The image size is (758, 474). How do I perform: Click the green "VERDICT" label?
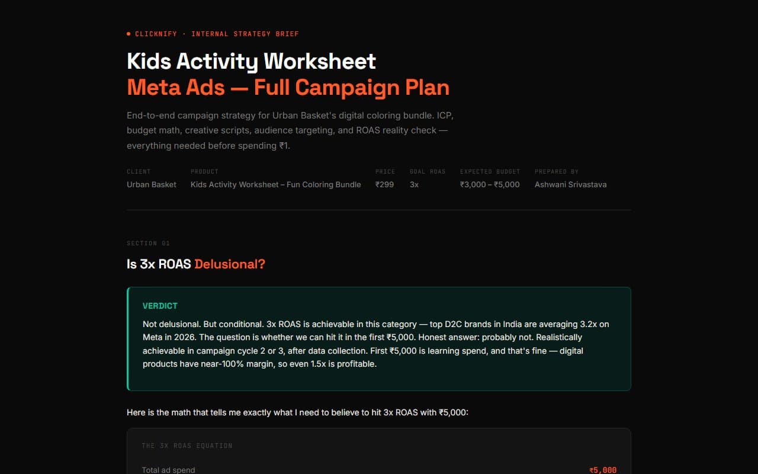[160, 306]
